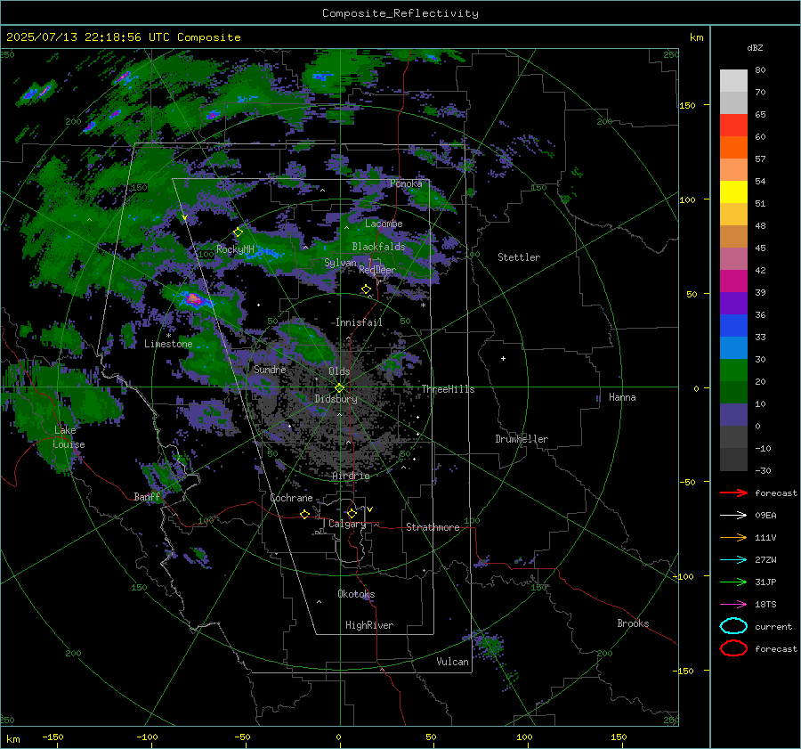Click the Banff map label
Screen dimensions: 801x749
click(147, 496)
